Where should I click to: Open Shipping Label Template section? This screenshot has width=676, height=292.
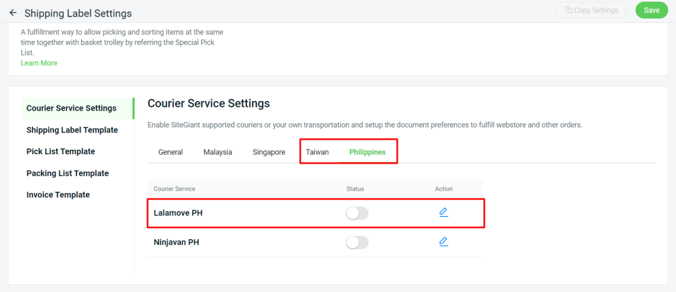pos(72,130)
